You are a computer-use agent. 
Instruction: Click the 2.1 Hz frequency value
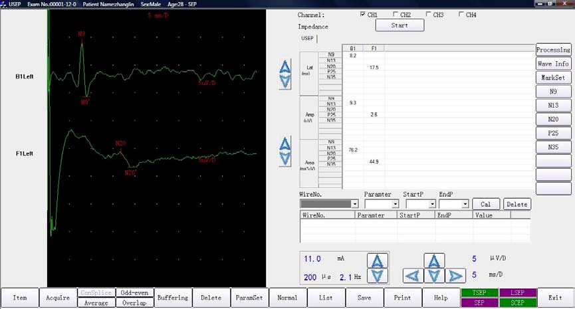coord(346,277)
